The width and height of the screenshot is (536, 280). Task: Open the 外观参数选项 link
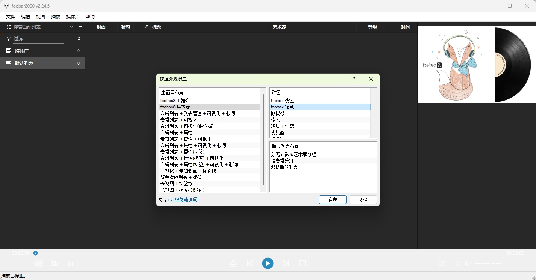tap(184, 200)
